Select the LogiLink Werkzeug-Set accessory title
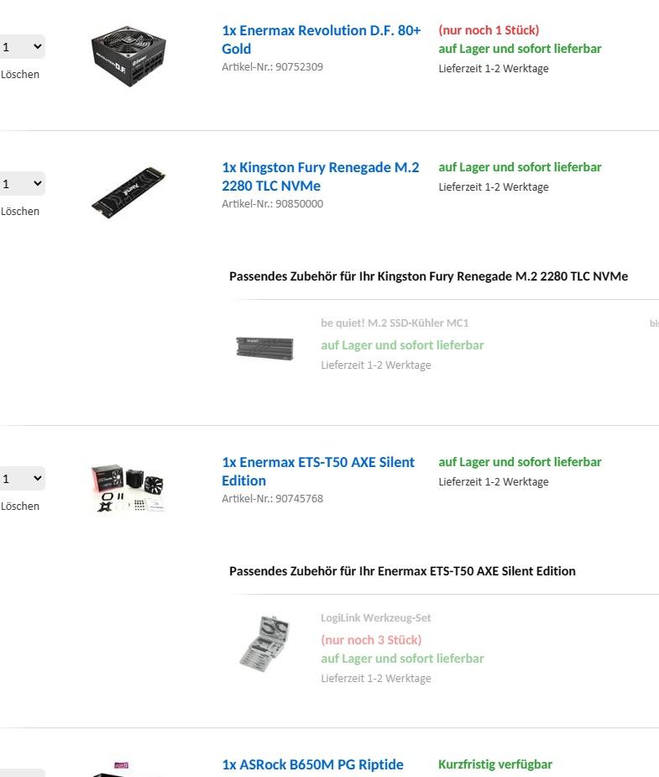This screenshot has height=777, width=659. coord(375,617)
